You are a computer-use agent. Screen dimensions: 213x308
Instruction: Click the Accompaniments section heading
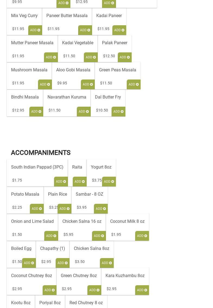[x=41, y=153]
